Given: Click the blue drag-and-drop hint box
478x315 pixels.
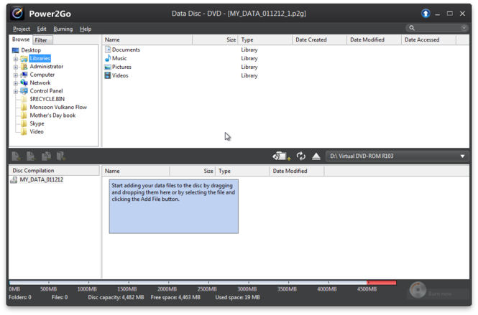Looking at the screenshot, I should pos(174,207).
